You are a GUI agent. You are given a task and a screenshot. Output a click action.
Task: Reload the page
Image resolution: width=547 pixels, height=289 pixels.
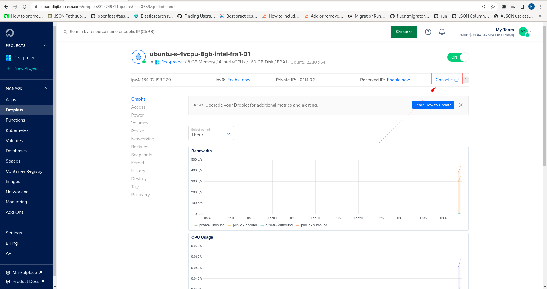coord(25,7)
